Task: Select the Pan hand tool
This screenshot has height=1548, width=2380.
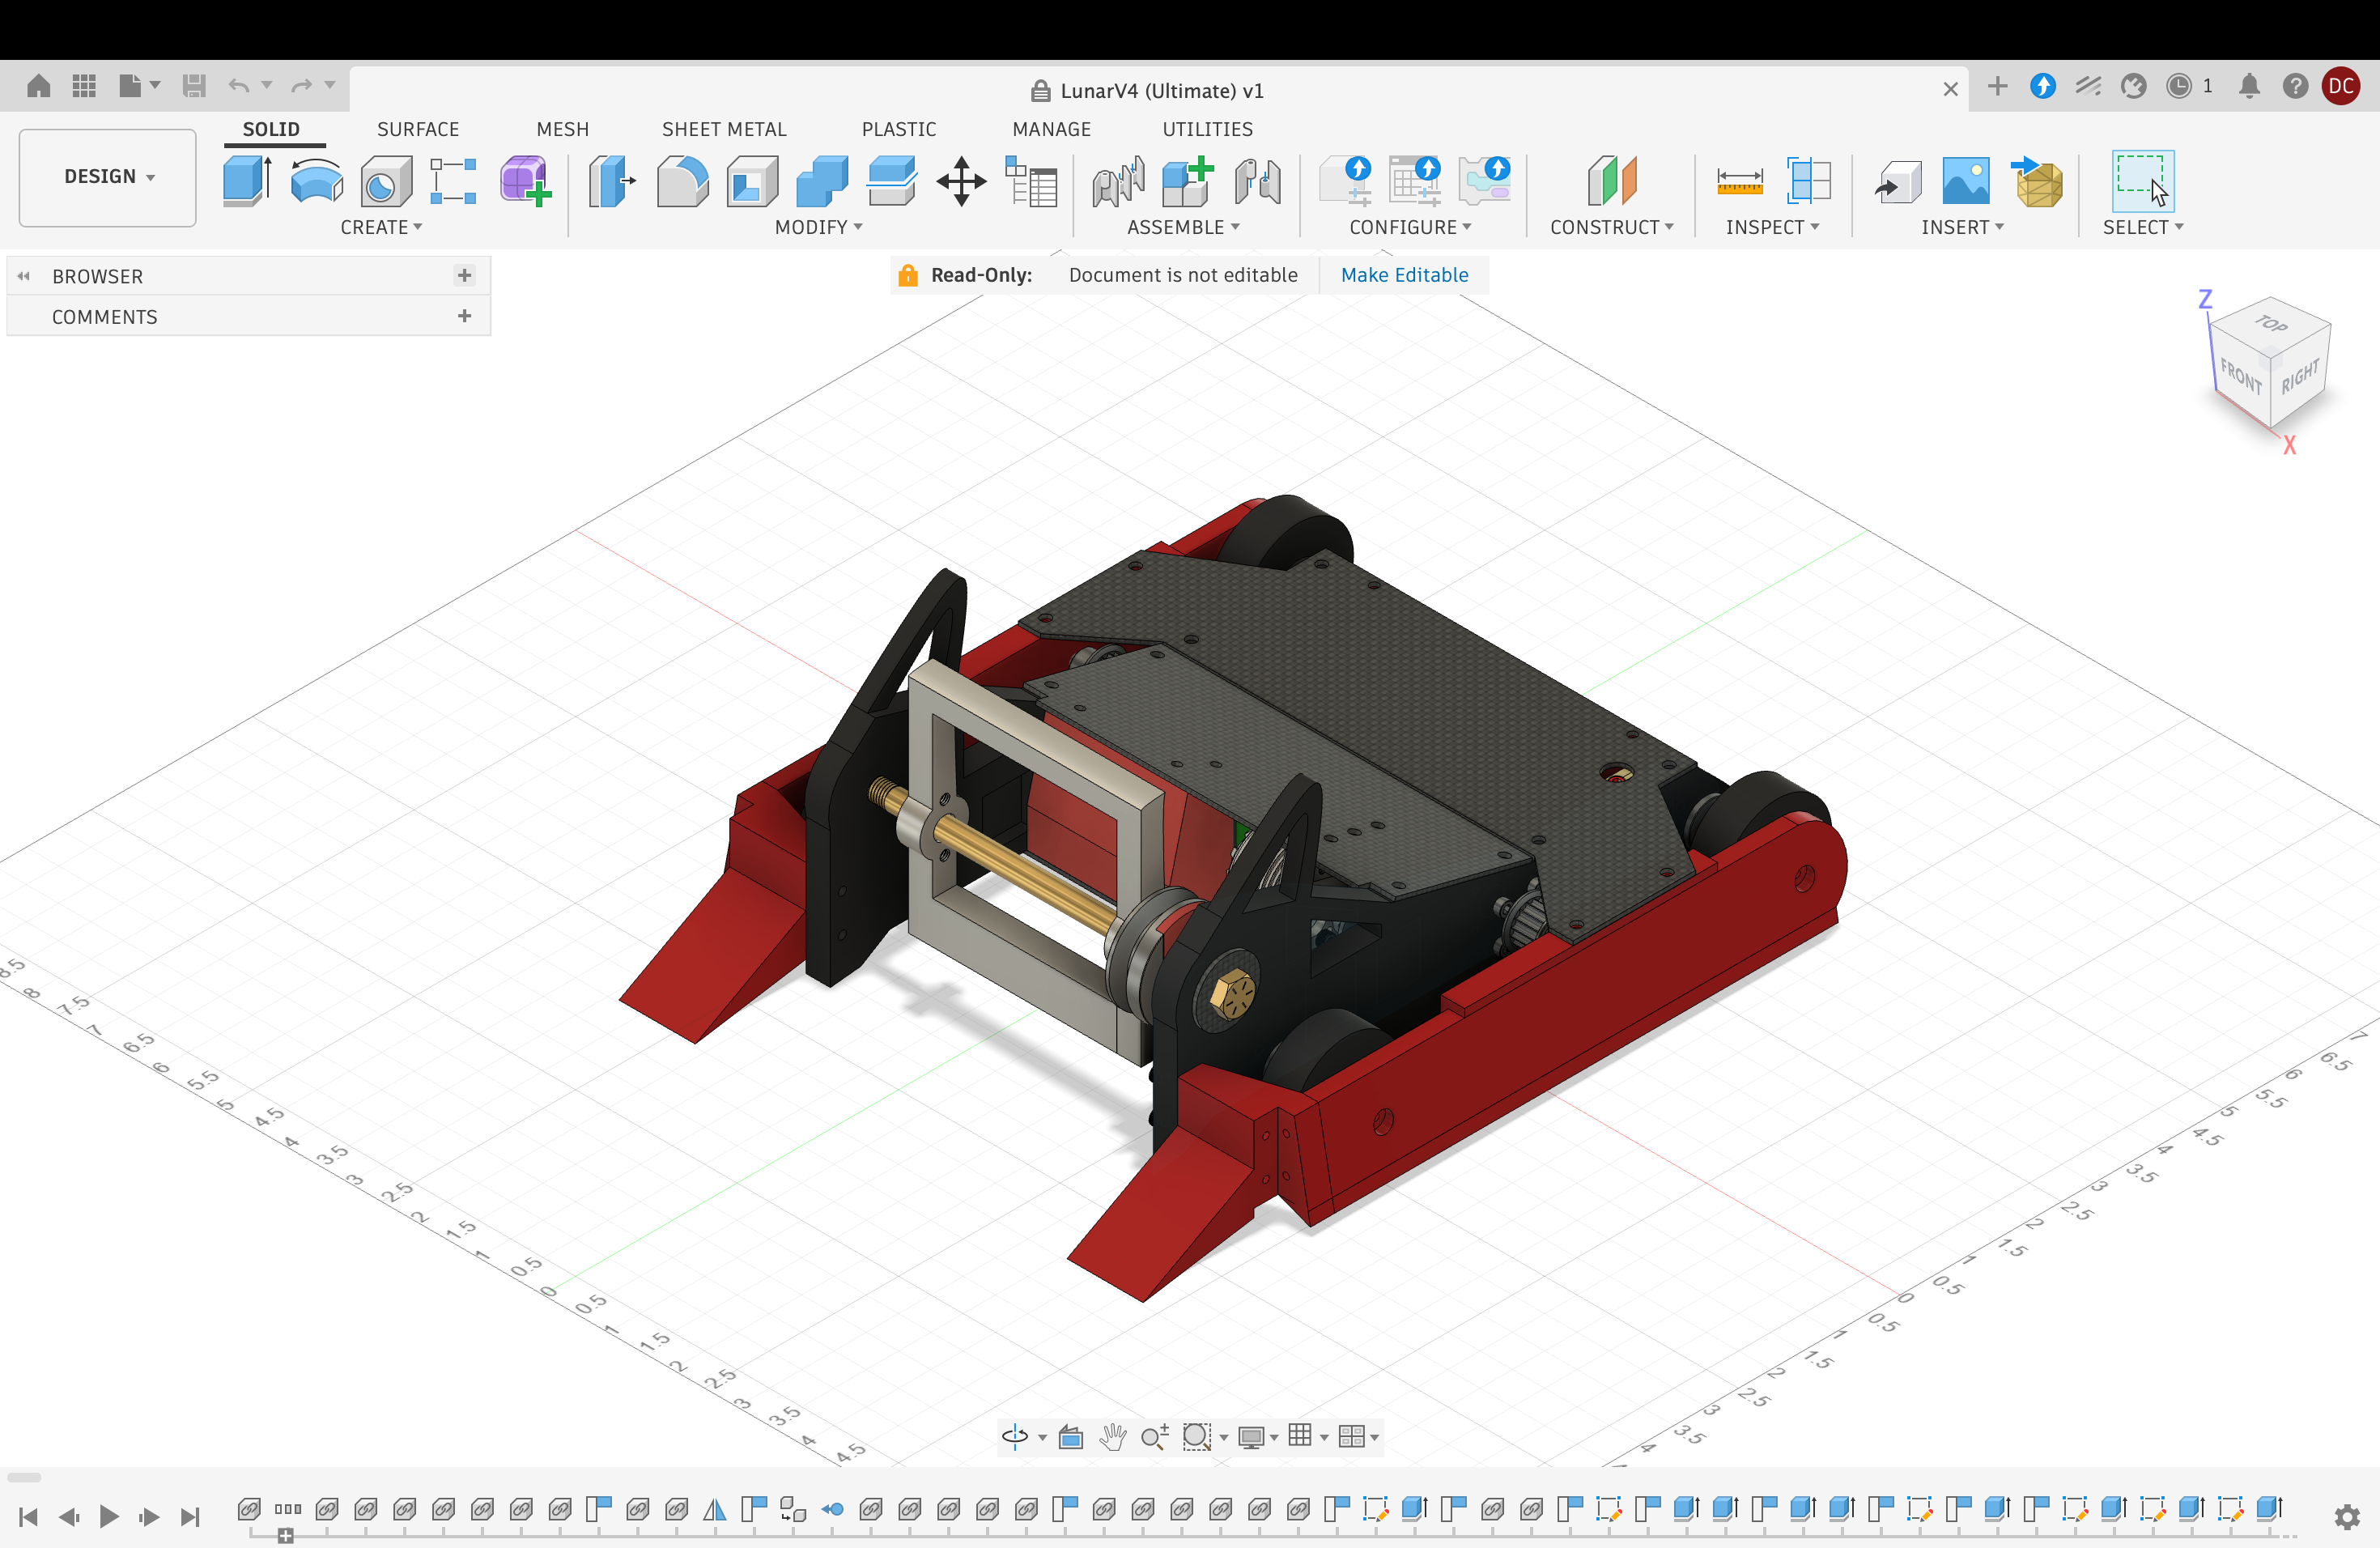Action: [1113, 1437]
